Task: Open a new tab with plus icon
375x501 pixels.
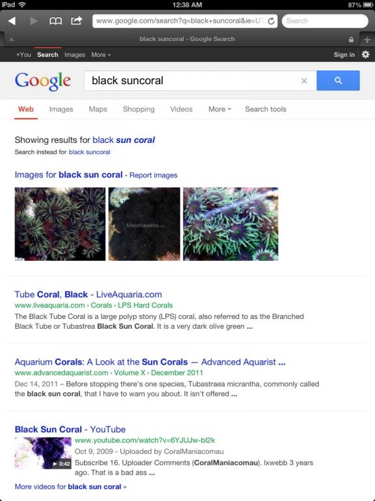Action: tap(367, 39)
